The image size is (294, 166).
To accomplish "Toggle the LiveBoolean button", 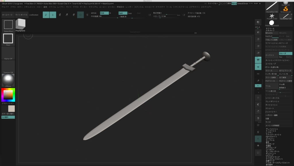I will click(34, 15).
